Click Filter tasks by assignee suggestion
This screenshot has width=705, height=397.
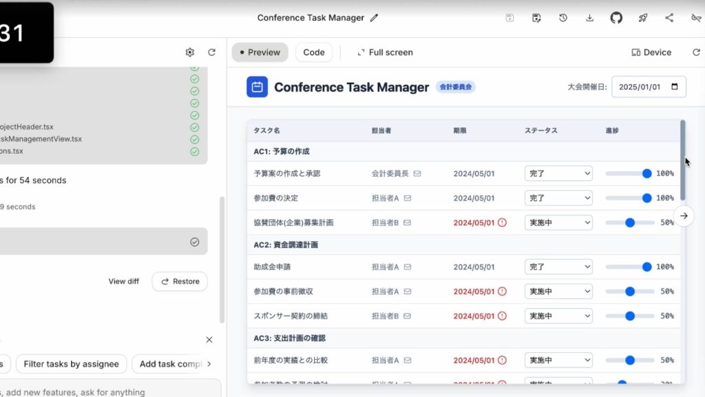point(72,364)
